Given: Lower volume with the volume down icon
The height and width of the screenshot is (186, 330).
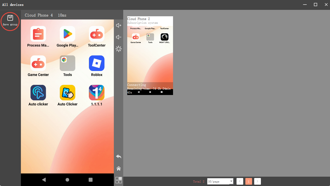Looking at the screenshot, I should pyautogui.click(x=119, y=37).
